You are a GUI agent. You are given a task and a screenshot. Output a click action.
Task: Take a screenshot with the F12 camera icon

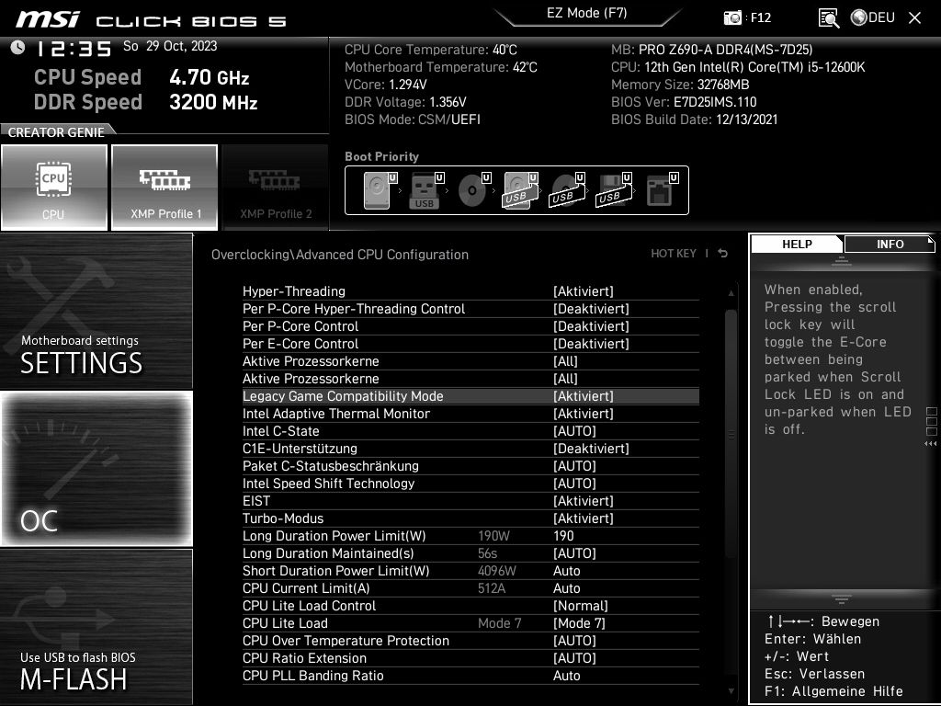732,17
